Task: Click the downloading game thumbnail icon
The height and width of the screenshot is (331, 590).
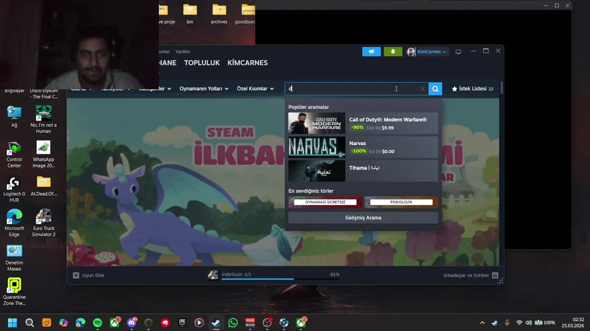Action: click(x=213, y=275)
